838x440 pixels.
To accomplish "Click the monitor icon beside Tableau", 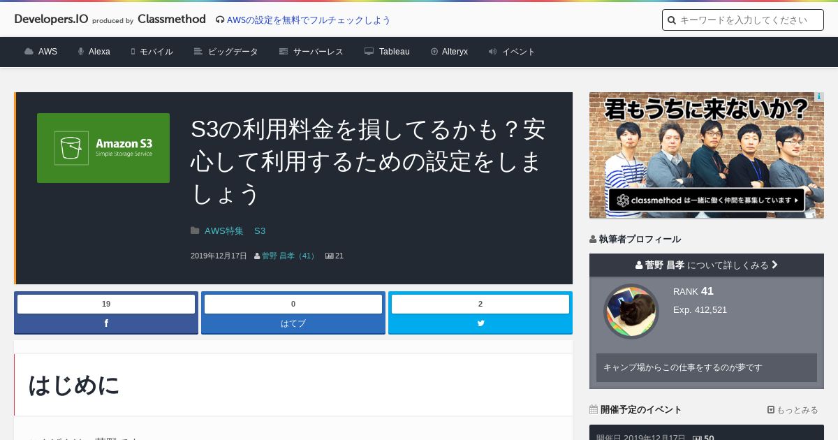I will pyautogui.click(x=369, y=52).
